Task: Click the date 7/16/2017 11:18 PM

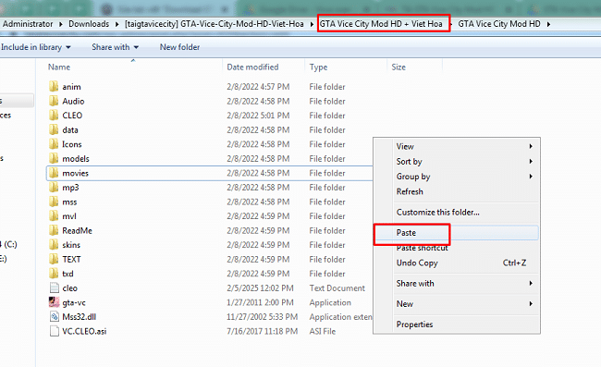Action: tap(263, 331)
